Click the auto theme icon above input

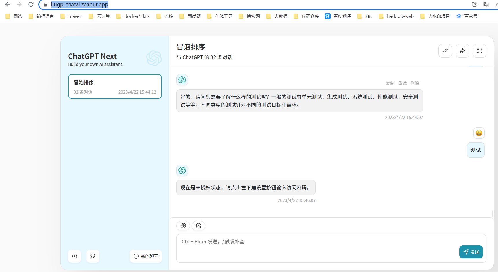point(199,226)
